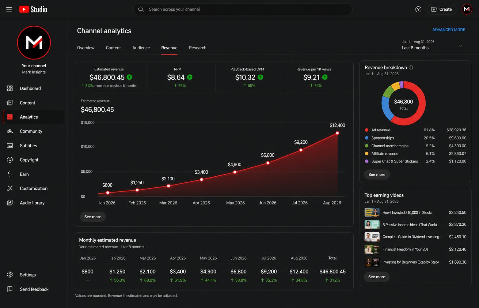Image resolution: width=479 pixels, height=308 pixels.
Task: Select the RPM $8.64 metric card
Action: [x=181, y=77]
